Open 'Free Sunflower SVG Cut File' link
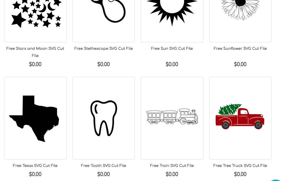Viewport: 284px width, 181px height. [240, 48]
